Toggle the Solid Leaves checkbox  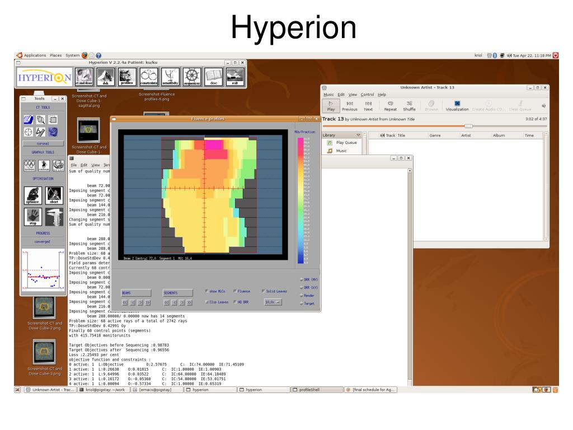[263, 291]
